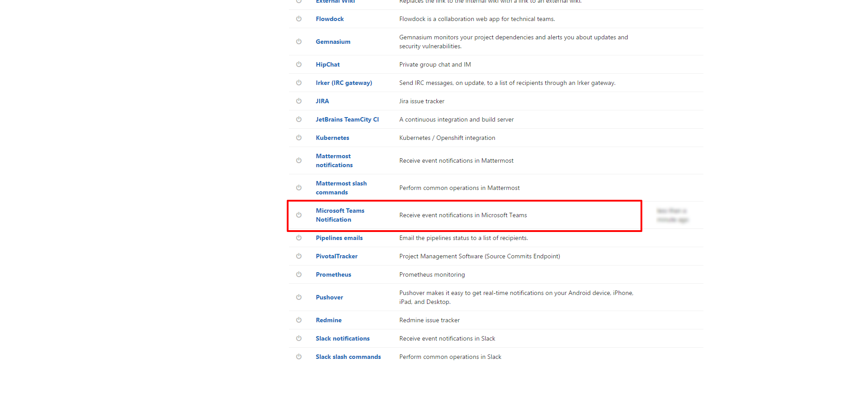Open Irker (IRC gateway) service

pyautogui.click(x=344, y=83)
